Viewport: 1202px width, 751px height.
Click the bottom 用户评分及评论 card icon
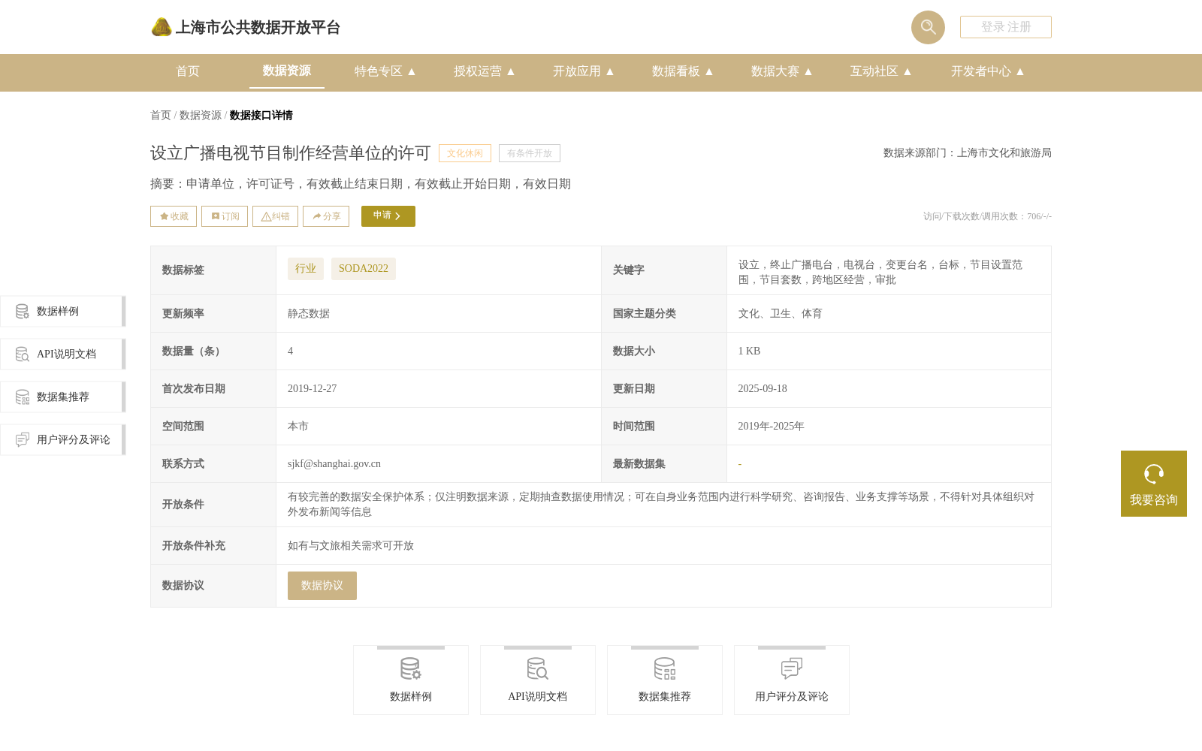pyautogui.click(x=792, y=668)
